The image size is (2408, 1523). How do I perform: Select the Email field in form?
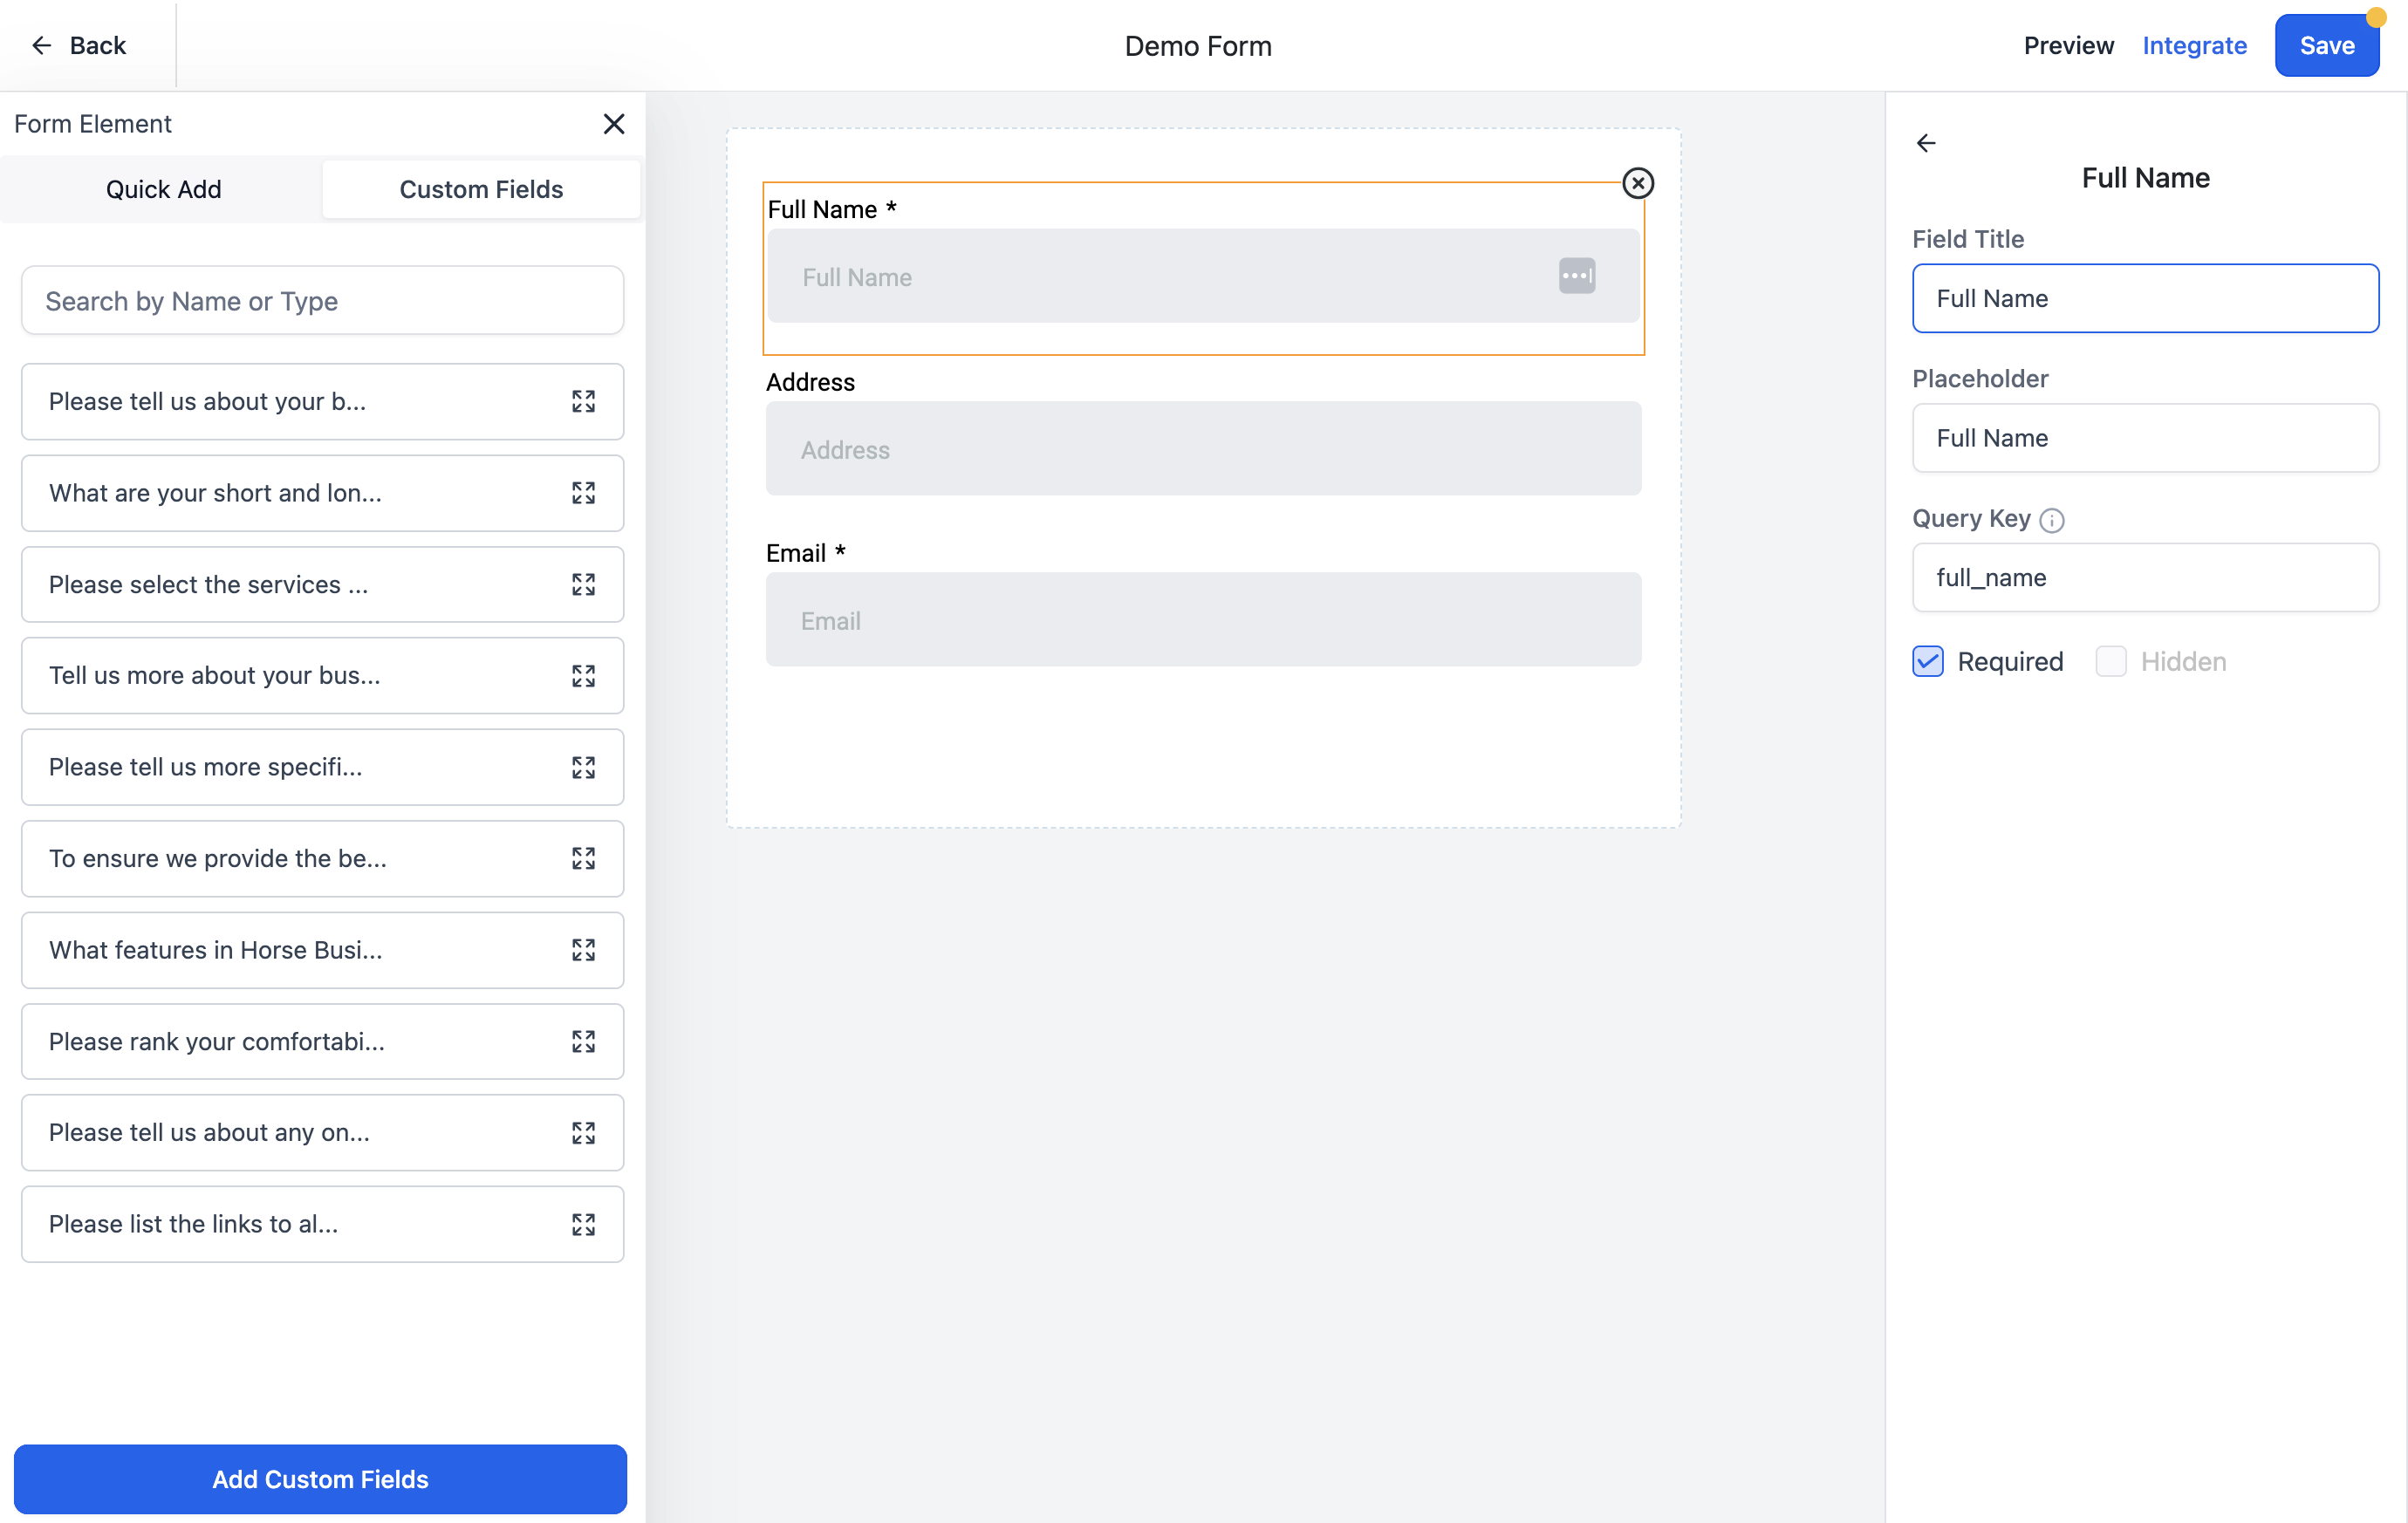(x=1203, y=620)
